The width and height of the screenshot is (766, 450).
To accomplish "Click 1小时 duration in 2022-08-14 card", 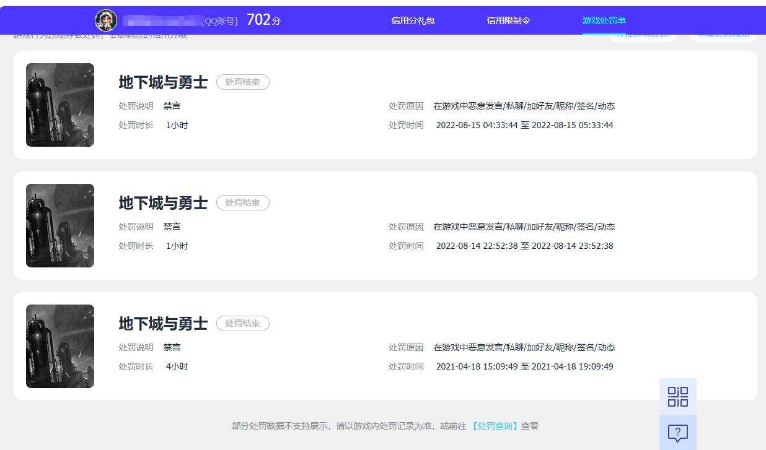I will pos(177,246).
